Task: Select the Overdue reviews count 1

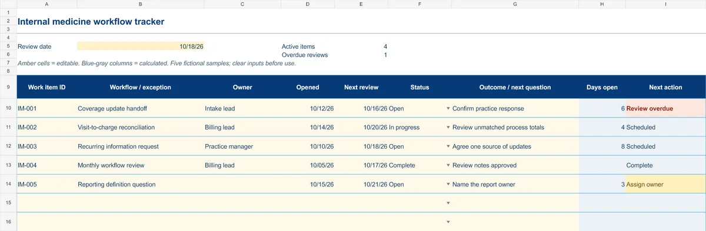Action: (385, 55)
